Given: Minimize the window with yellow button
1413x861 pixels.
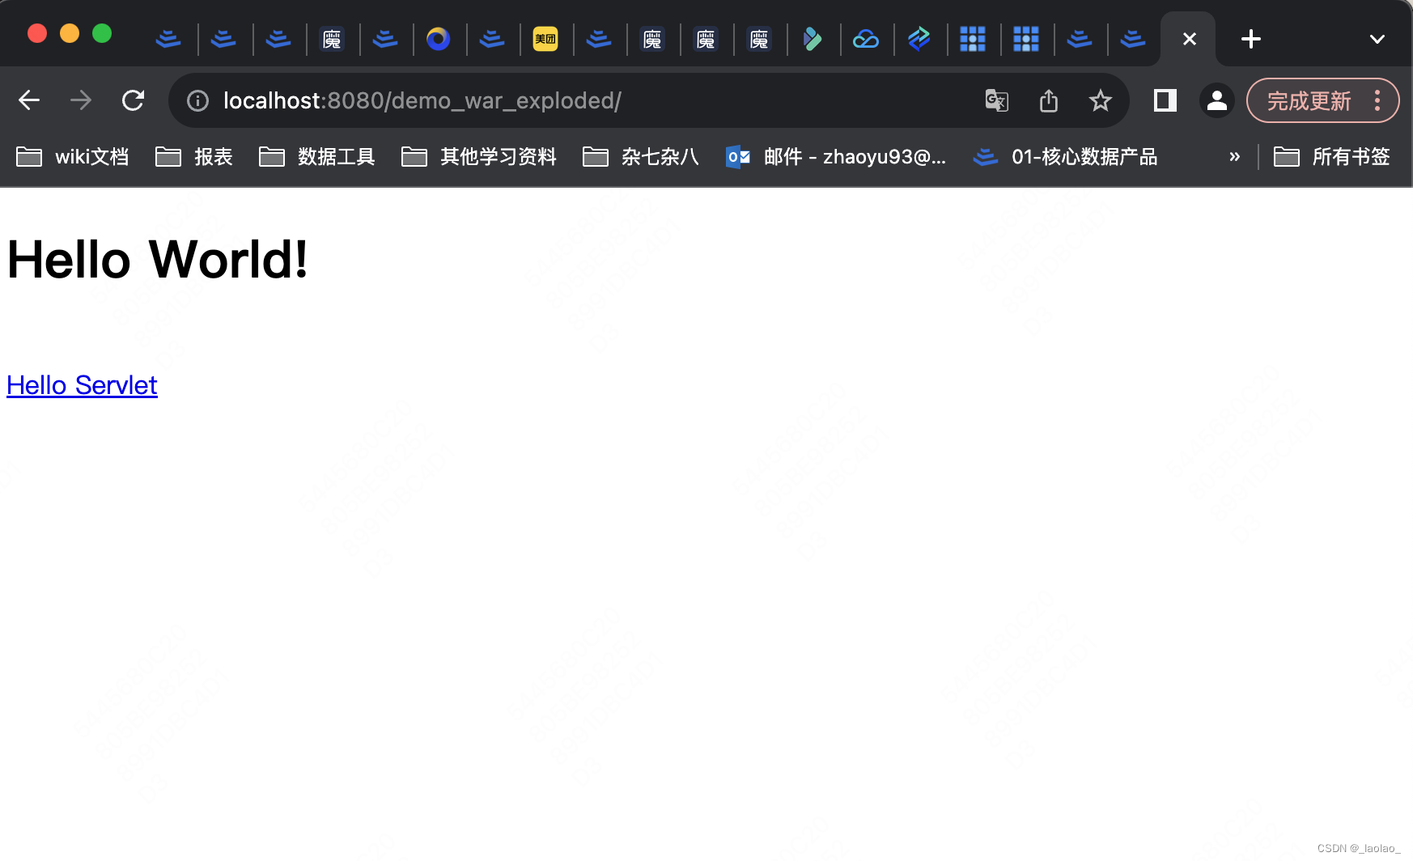Looking at the screenshot, I should [70, 33].
